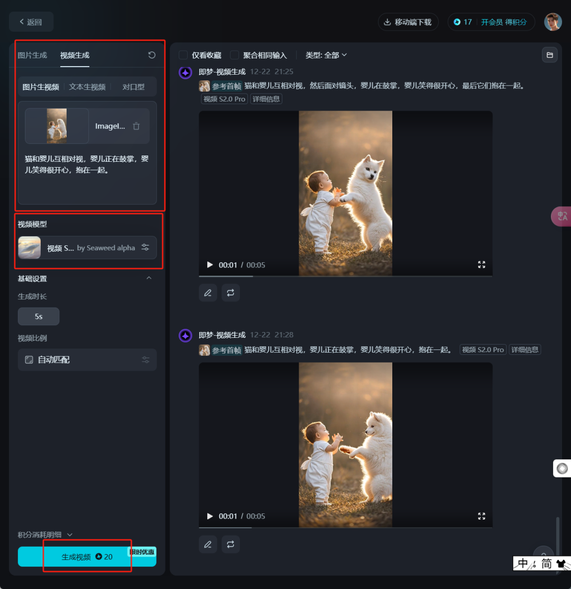Open the folder icon at top right
The width and height of the screenshot is (571, 589).
pyautogui.click(x=550, y=55)
